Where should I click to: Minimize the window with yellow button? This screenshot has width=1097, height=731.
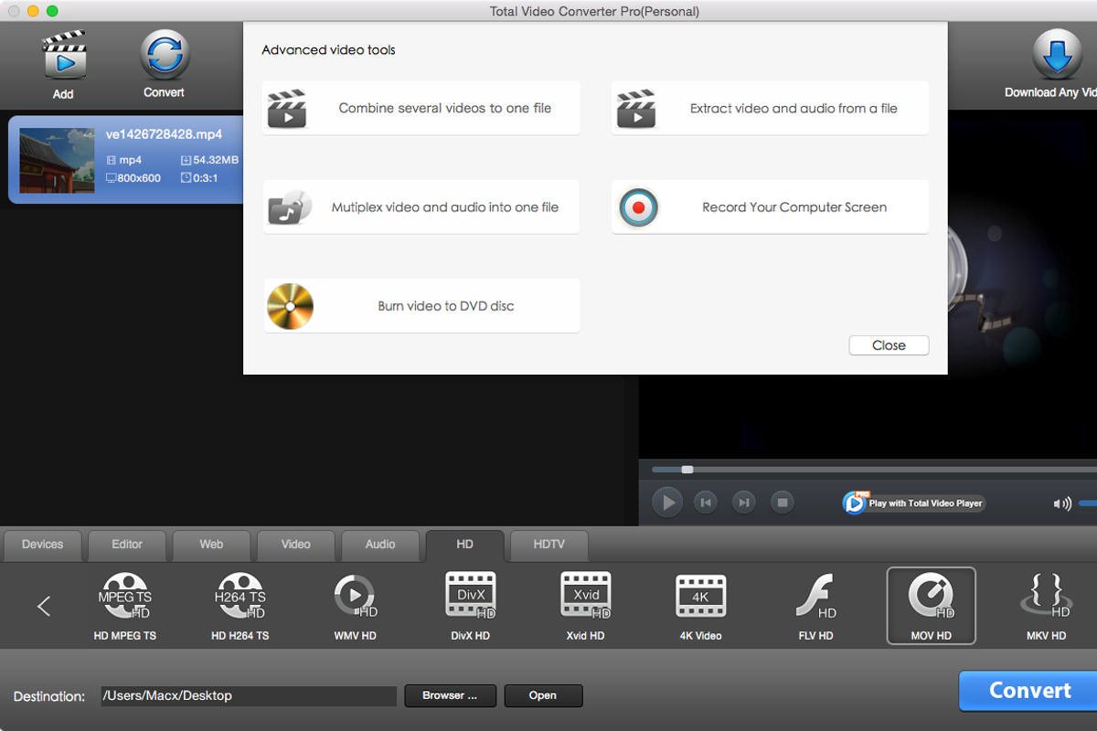pyautogui.click(x=33, y=11)
